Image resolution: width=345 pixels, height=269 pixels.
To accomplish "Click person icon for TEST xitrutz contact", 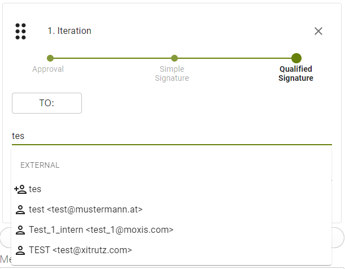I will point(20,250).
